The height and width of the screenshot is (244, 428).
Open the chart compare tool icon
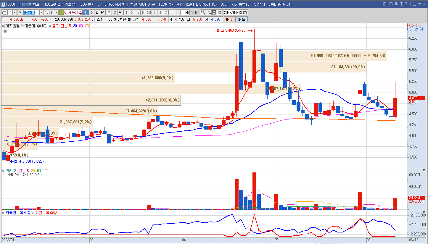click(203, 12)
